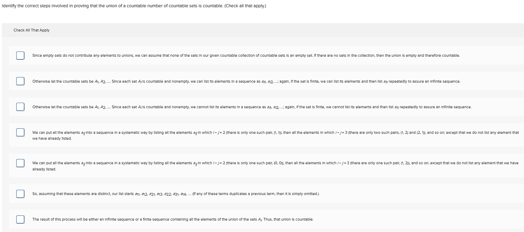The height and width of the screenshot is (232, 524).
Task: Check the option saying we cannot list elements in a sequence
Action: tap(20, 106)
